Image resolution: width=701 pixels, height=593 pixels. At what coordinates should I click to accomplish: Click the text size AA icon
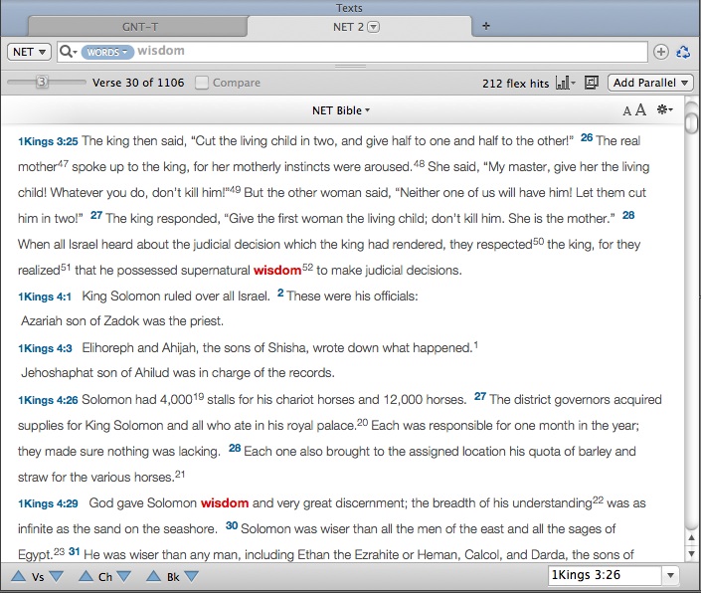coord(633,110)
